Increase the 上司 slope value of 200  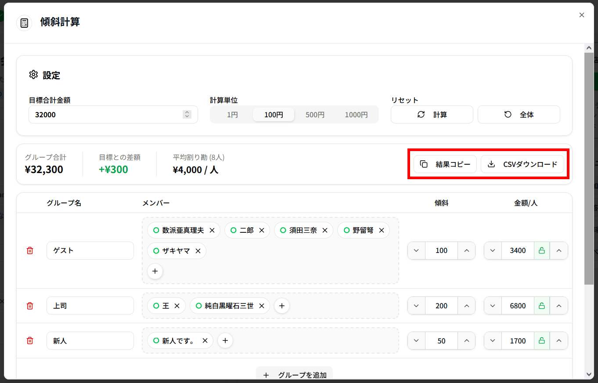point(466,306)
